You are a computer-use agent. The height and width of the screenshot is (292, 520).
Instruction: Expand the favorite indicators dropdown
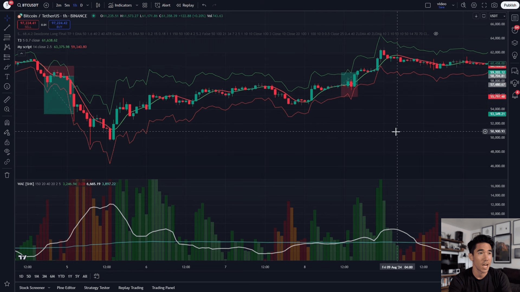(137, 5)
